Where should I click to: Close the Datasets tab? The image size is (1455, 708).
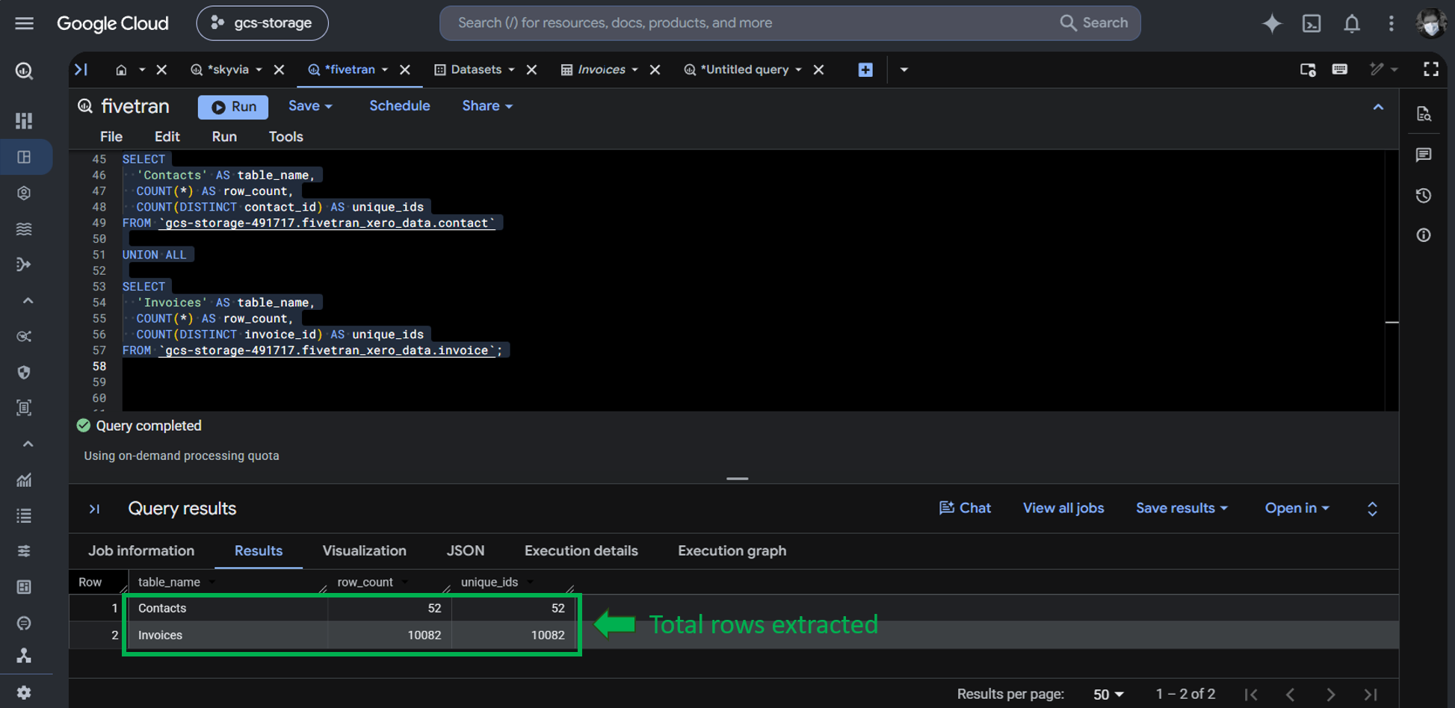tap(531, 69)
